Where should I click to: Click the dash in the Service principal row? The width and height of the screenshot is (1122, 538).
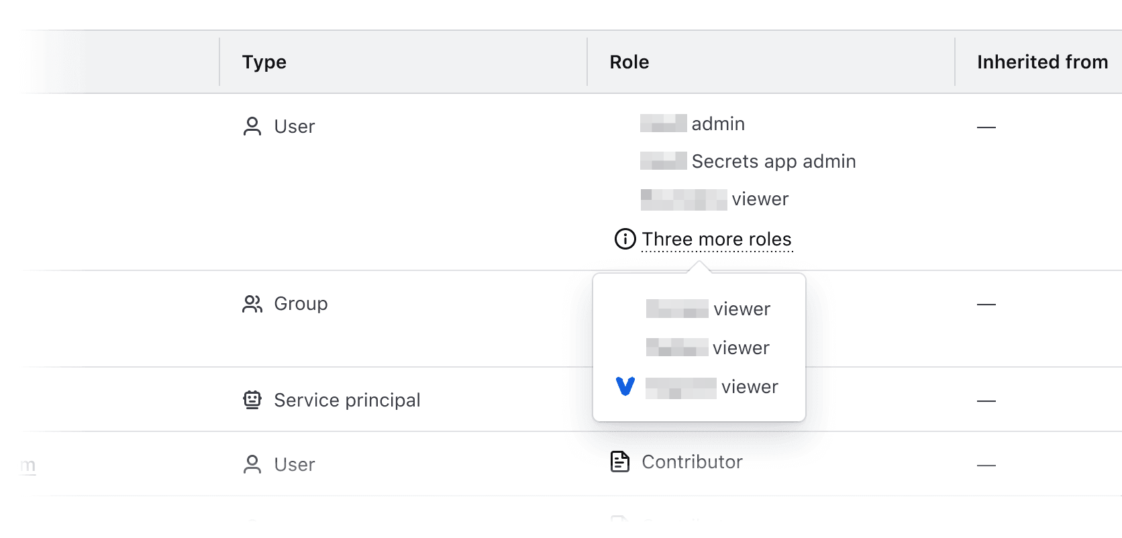[x=986, y=401]
